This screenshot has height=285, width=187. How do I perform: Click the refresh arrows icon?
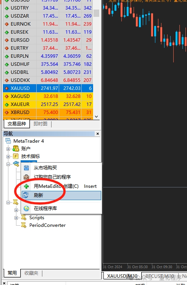[26, 195]
